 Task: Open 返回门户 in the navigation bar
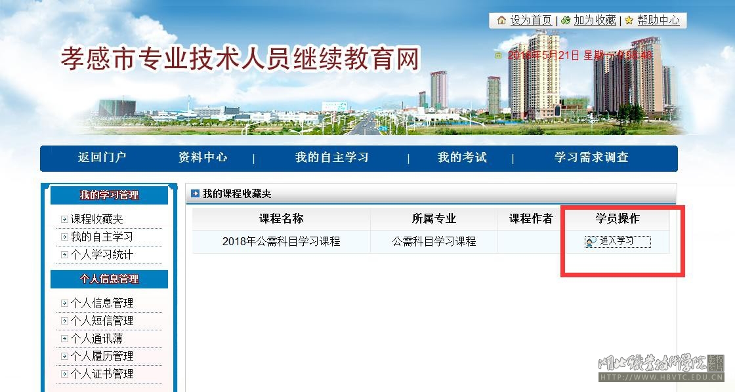click(102, 157)
